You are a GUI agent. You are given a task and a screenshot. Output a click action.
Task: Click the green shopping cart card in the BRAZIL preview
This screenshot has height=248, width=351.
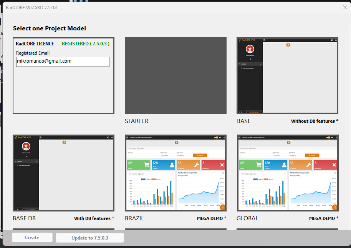(138, 165)
